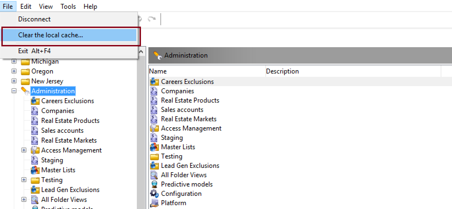452x209 pixels.
Task: Click Real Estate Products icon in tree
Action: (35, 121)
